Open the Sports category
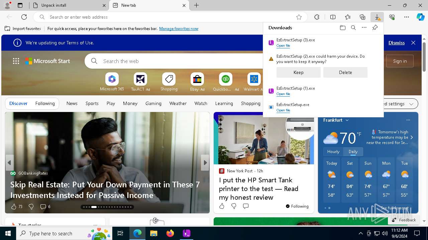The width and height of the screenshot is (428, 240). pyautogui.click(x=92, y=103)
